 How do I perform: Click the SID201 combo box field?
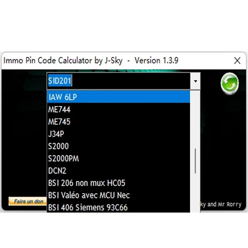[x=119, y=81]
